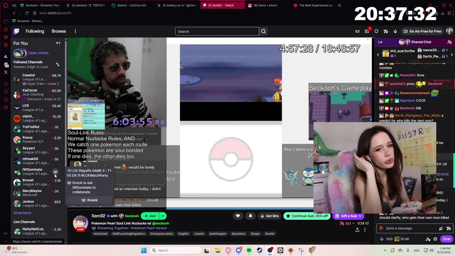Expand the Join button dropdown arrow
Viewport: 455px width, 256px height.
click(162, 216)
